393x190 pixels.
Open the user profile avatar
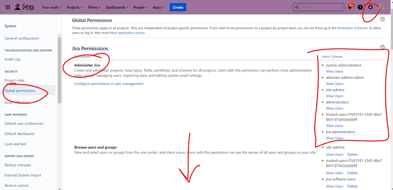381,7
